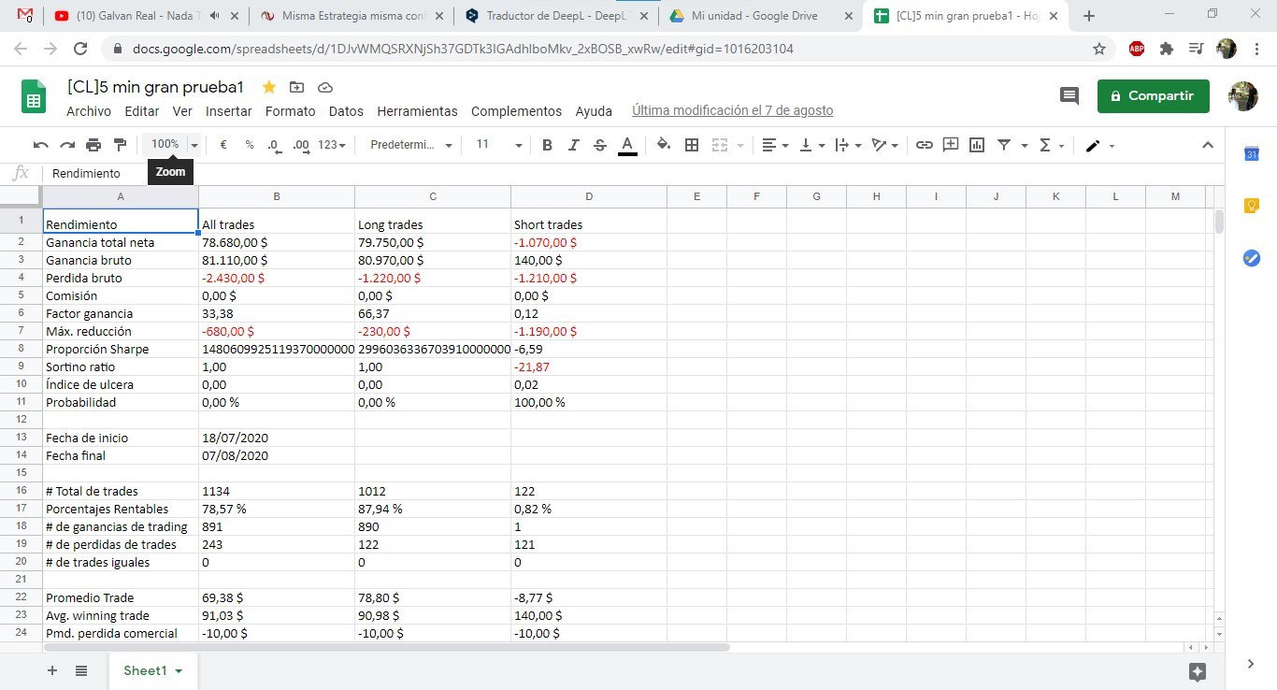Image resolution: width=1277 pixels, height=690 pixels.
Task: Open Google Calendar in side panel
Action: 1252,154
